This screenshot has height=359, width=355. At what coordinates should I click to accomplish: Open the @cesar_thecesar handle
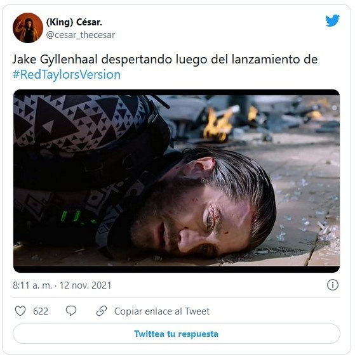pyautogui.click(x=81, y=35)
